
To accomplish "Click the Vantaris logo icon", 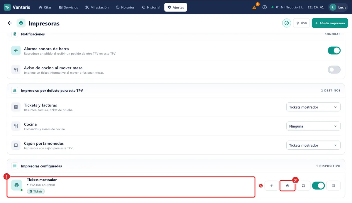I will pyautogui.click(x=7, y=7).
